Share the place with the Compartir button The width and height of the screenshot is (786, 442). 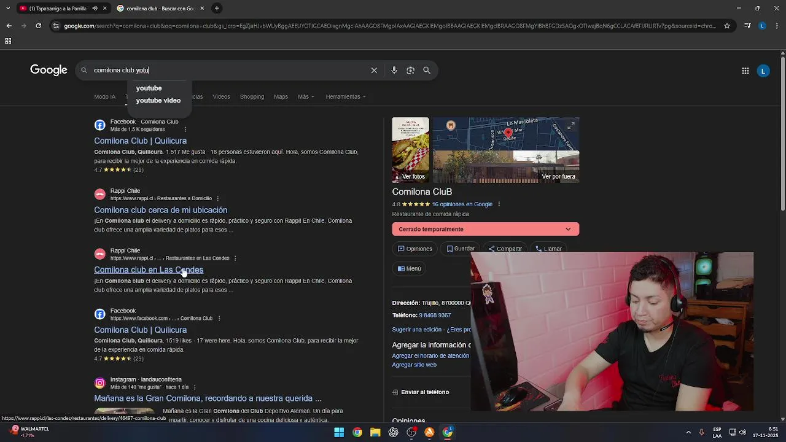click(x=505, y=249)
